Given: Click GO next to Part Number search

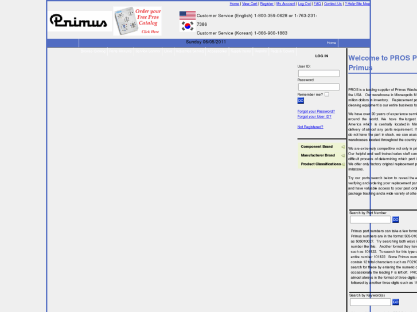Looking at the screenshot, I should (395, 220).
